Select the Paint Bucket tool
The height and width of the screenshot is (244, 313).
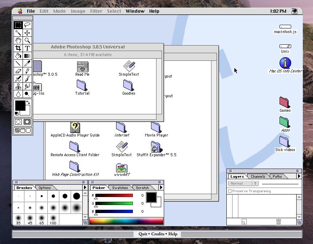(18, 56)
